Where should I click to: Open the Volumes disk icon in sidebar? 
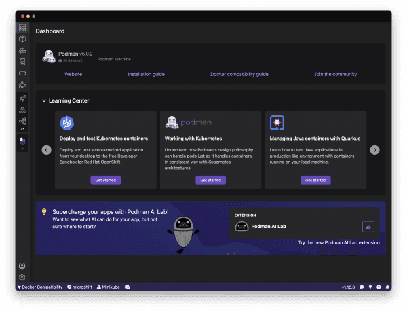tap(22, 73)
